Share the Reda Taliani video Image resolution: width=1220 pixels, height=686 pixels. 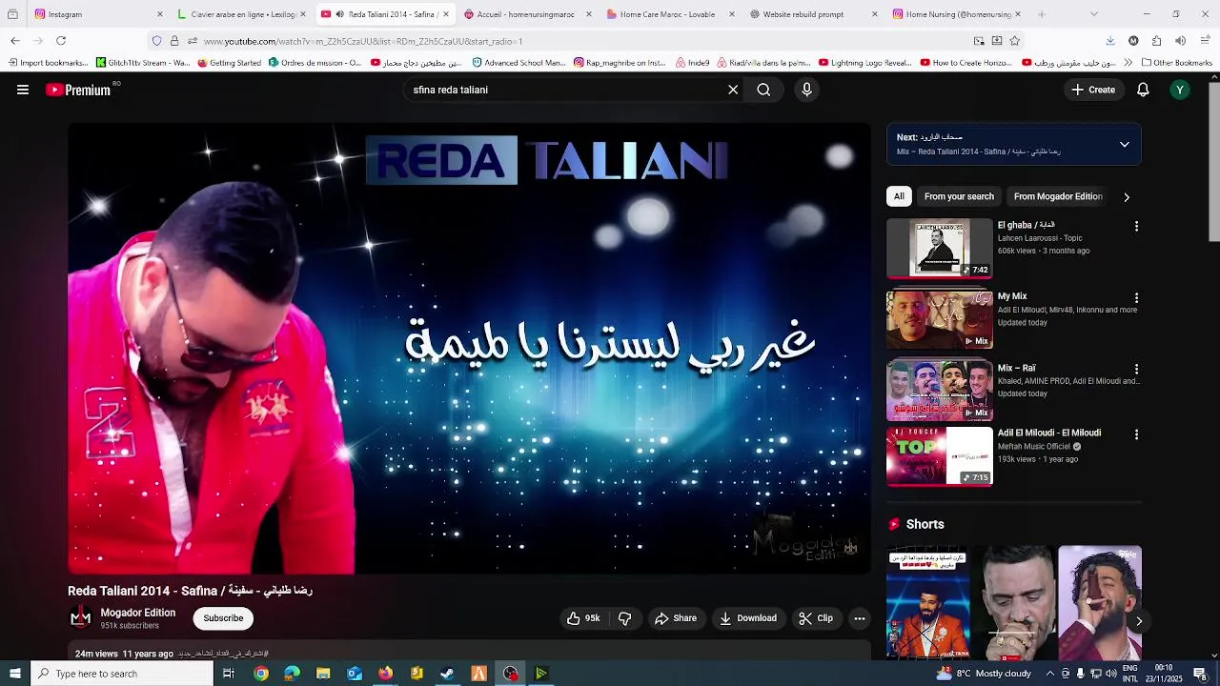675,618
